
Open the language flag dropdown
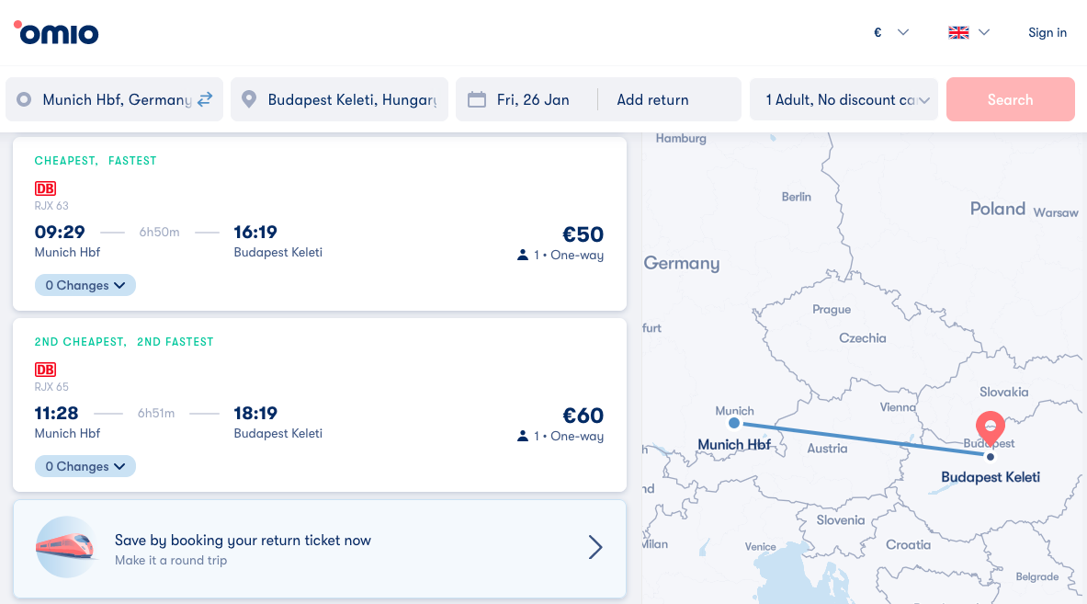pos(968,33)
